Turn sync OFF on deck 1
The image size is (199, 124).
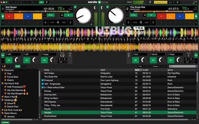tap(44, 15)
